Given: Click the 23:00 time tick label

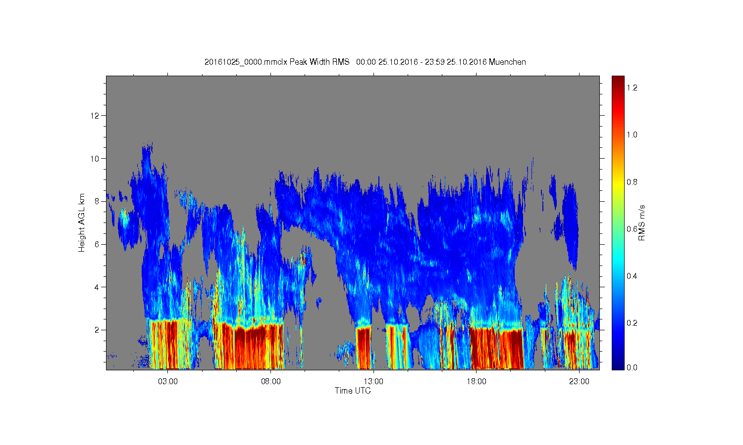Looking at the screenshot, I should point(579,381).
